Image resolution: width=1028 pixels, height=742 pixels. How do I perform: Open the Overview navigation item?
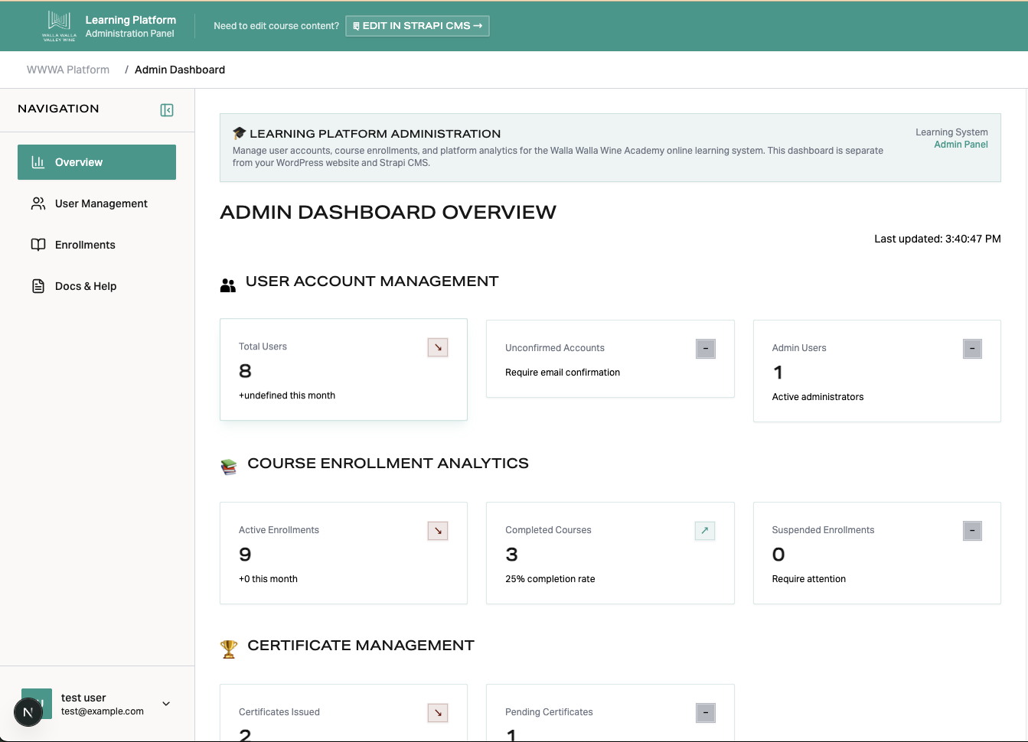coord(96,162)
